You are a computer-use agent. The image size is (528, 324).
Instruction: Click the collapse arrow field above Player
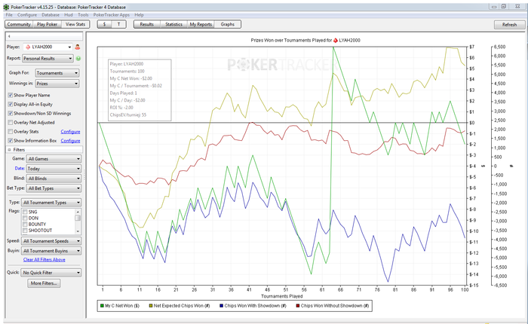(45, 36)
